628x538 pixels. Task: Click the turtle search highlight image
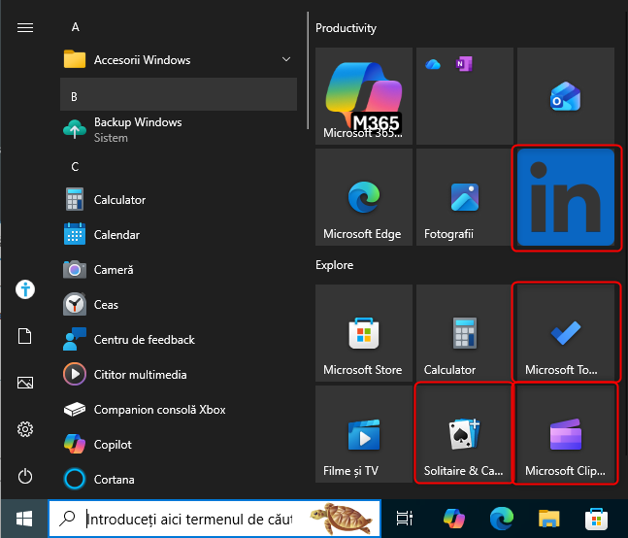click(344, 519)
